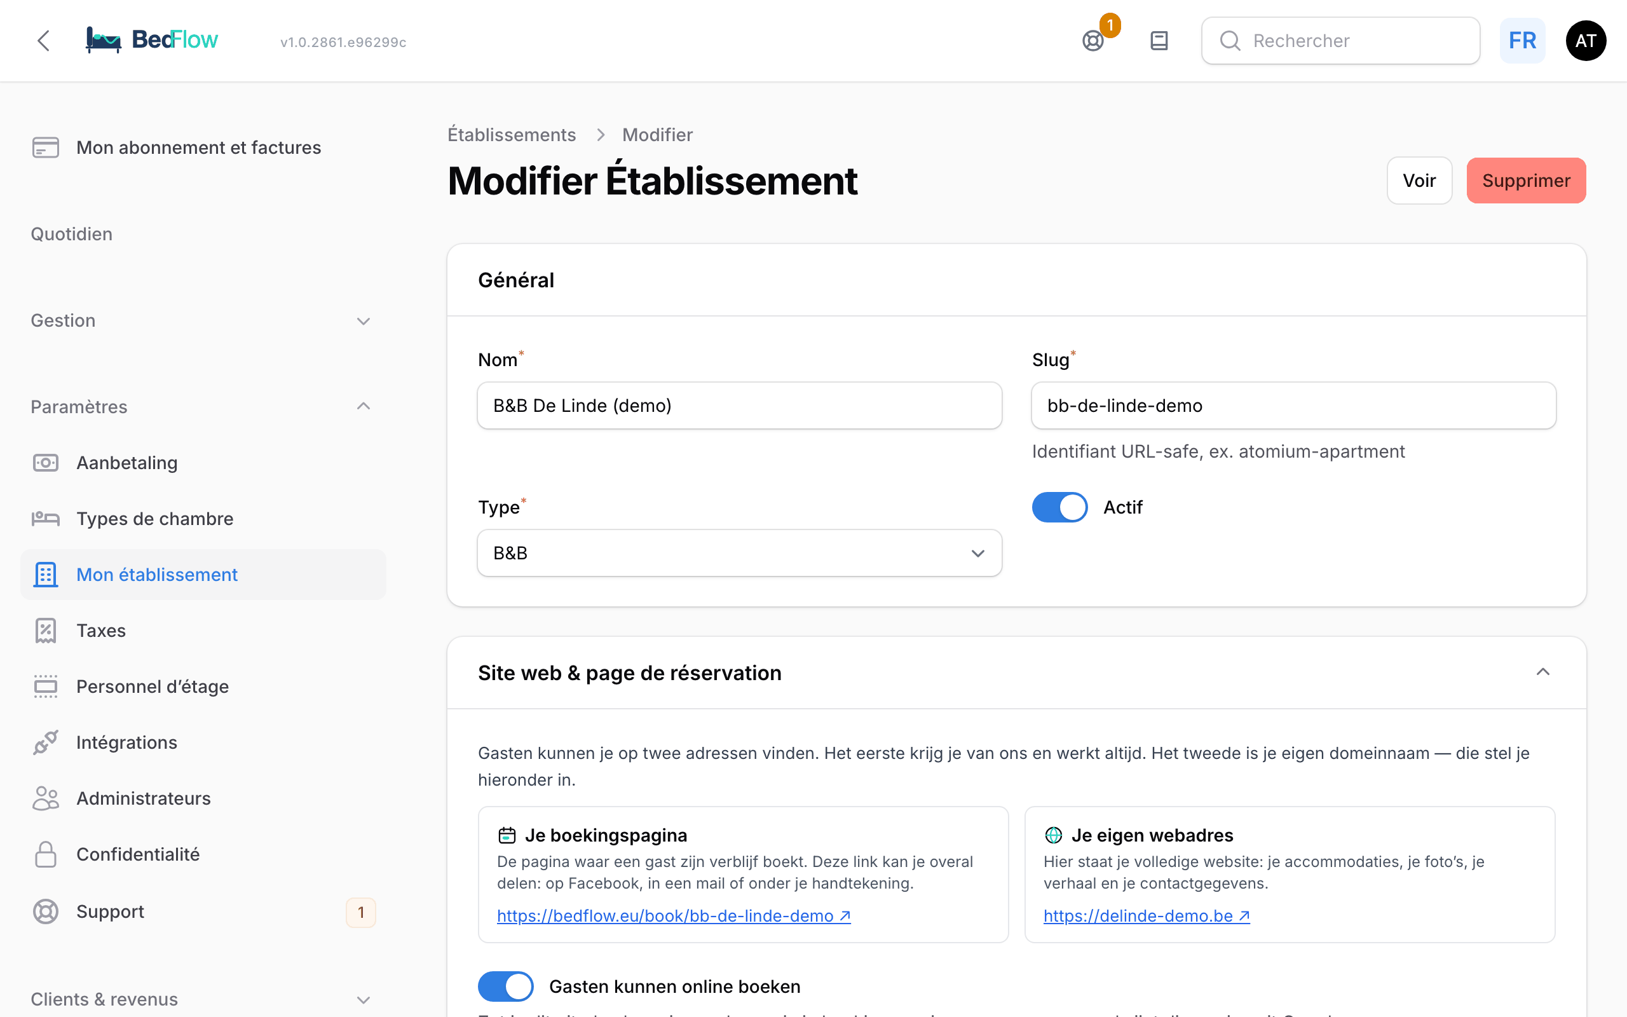Open the Taxes settings page
This screenshot has height=1017, width=1627.
click(x=203, y=631)
